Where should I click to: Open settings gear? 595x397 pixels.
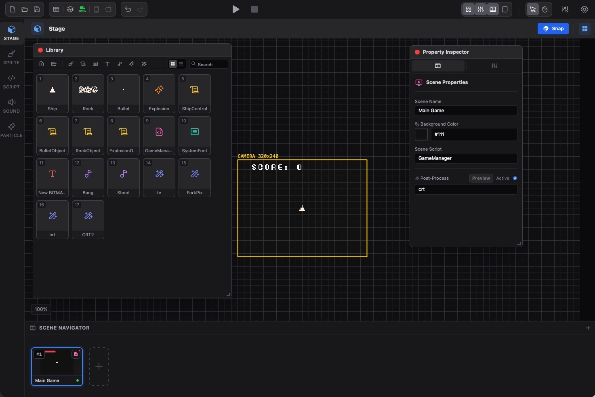(584, 9)
